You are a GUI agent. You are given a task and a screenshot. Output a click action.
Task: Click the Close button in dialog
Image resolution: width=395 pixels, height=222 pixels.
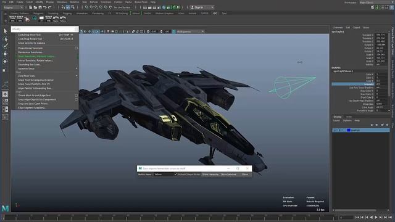245,175
